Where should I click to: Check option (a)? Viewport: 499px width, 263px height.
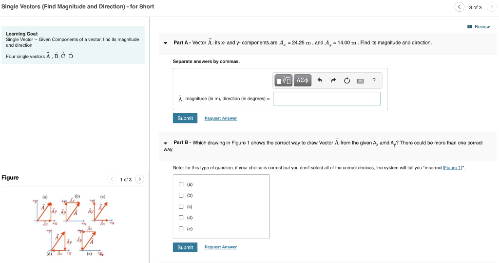pos(181,184)
